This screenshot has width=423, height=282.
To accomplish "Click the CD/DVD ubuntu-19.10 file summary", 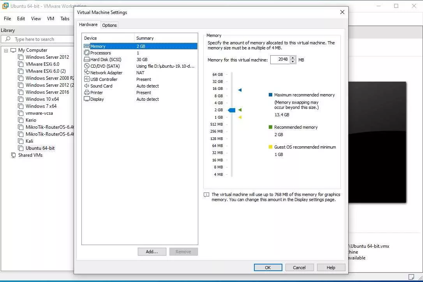I will 165,66.
